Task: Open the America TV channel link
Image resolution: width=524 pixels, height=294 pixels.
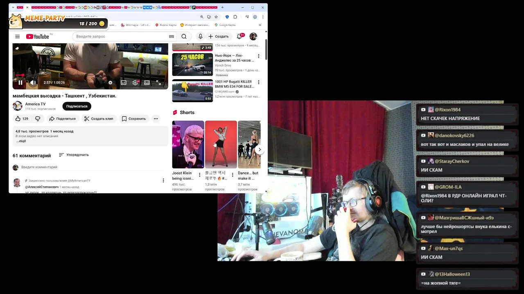Action: coord(35,104)
